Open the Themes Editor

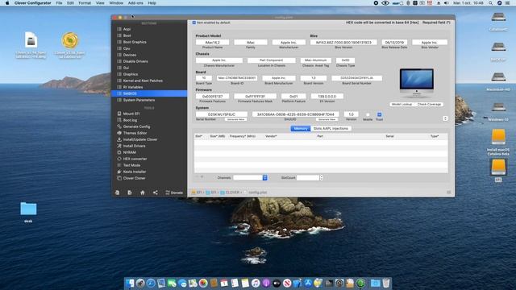tap(135, 133)
